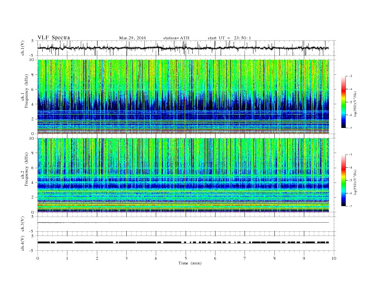Click the "4" tick on the time axis
Screen dimensions: 376x290
tap(156, 258)
